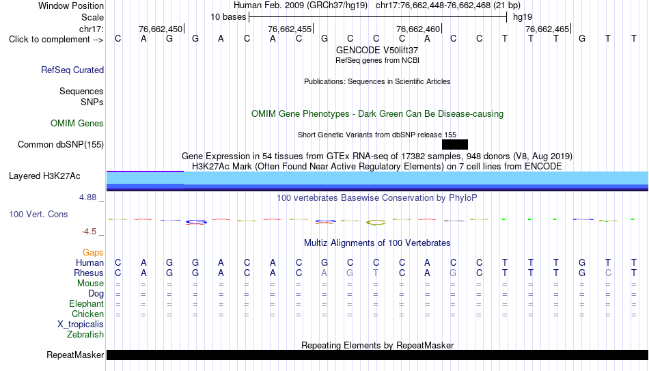Click the olive PhyloP logo at eleventh base
This screenshot has width=649, height=371.
[376, 223]
